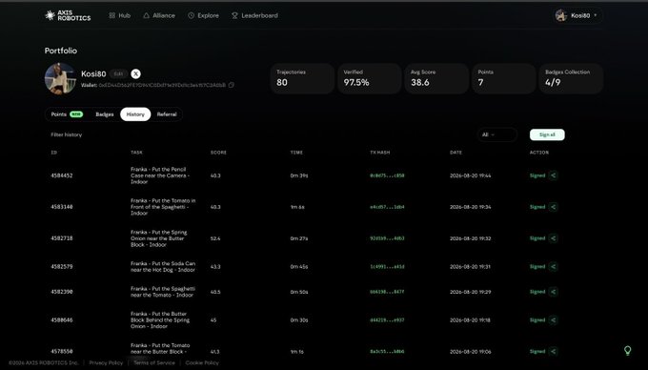Viewport: 648px width, 370px height.
Task: Open the Privacy Policy link
Action: [x=106, y=363]
